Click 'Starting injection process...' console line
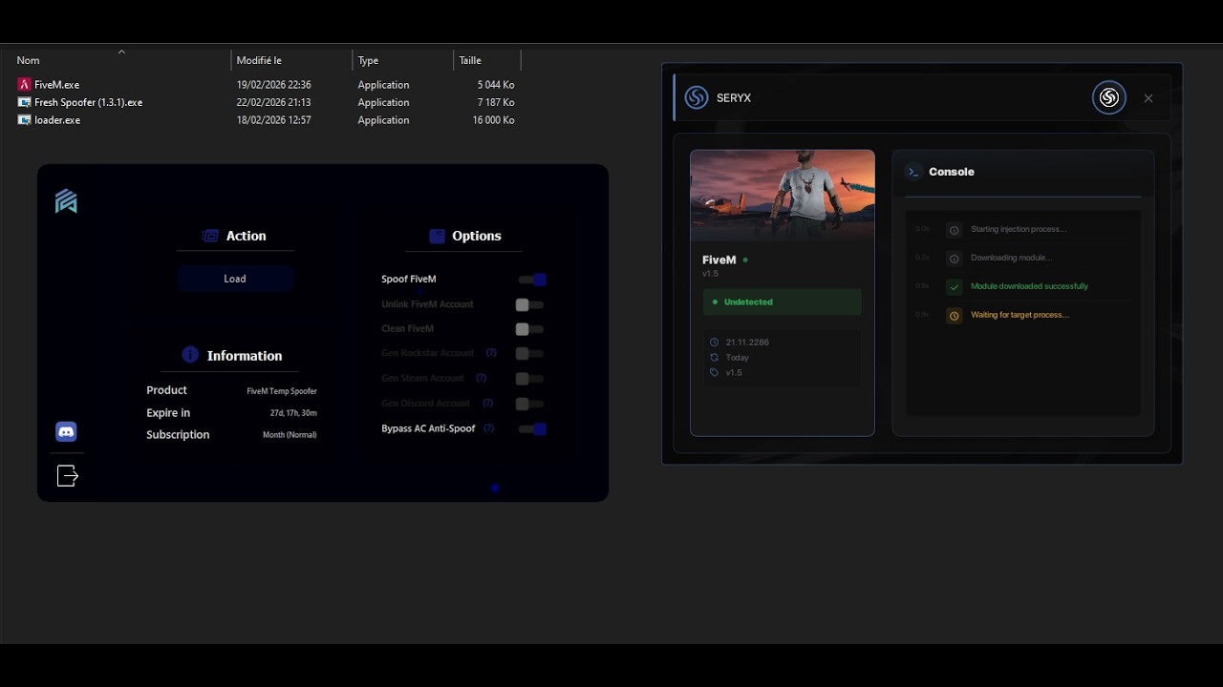The width and height of the screenshot is (1223, 687). point(1018,229)
